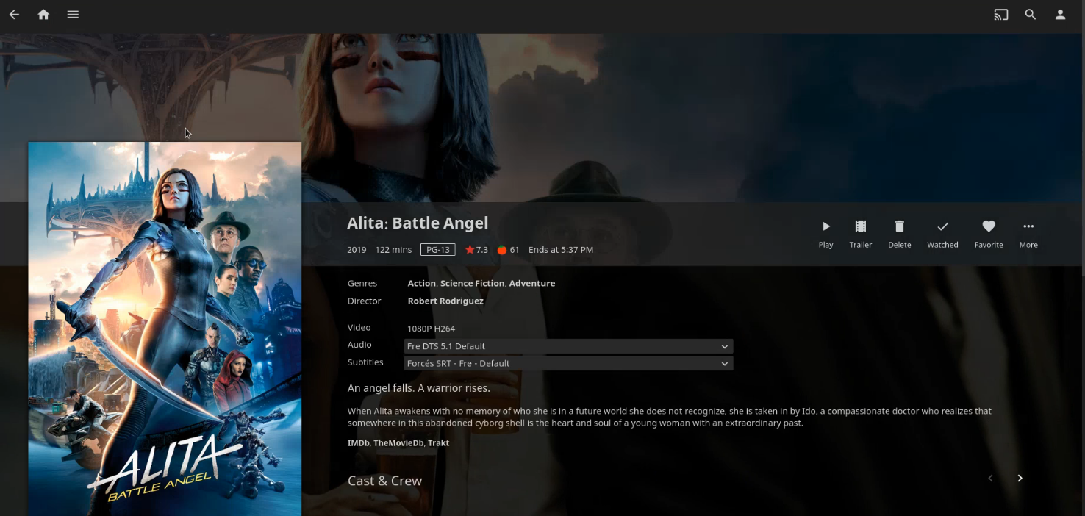1085x516 pixels.
Task: Click the PG-13 rating badge
Action: pos(437,250)
